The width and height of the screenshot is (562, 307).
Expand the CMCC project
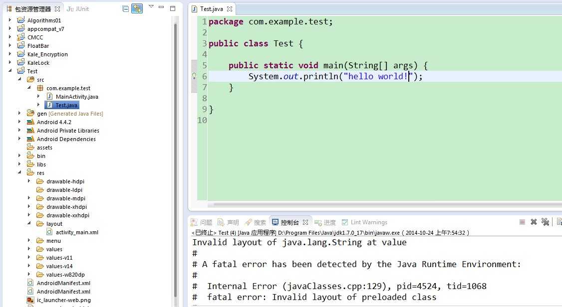(10, 37)
